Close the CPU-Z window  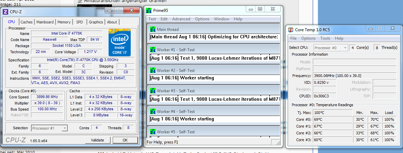(x=131, y=11)
